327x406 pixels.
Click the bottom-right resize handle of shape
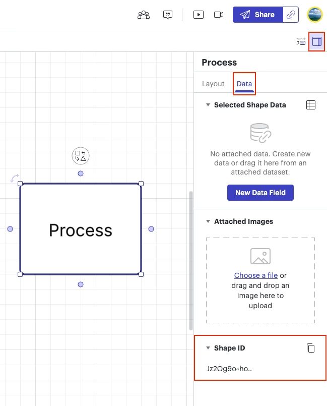coord(141,274)
